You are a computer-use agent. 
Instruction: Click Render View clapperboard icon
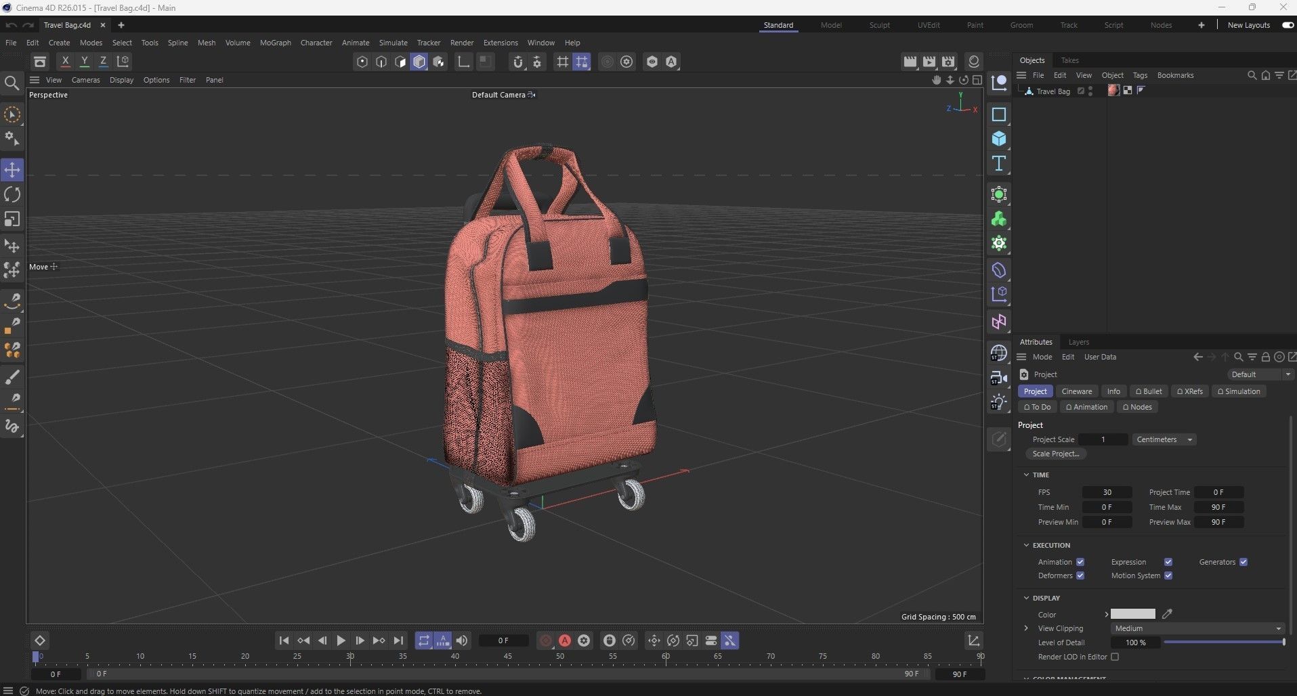(910, 62)
